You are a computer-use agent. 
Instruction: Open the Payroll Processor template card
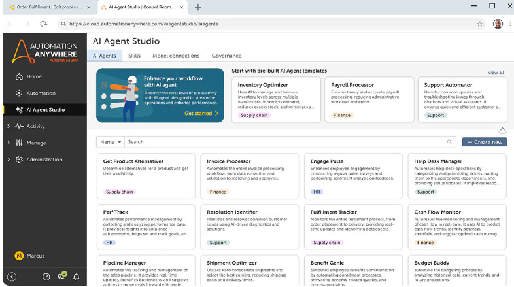click(x=369, y=100)
